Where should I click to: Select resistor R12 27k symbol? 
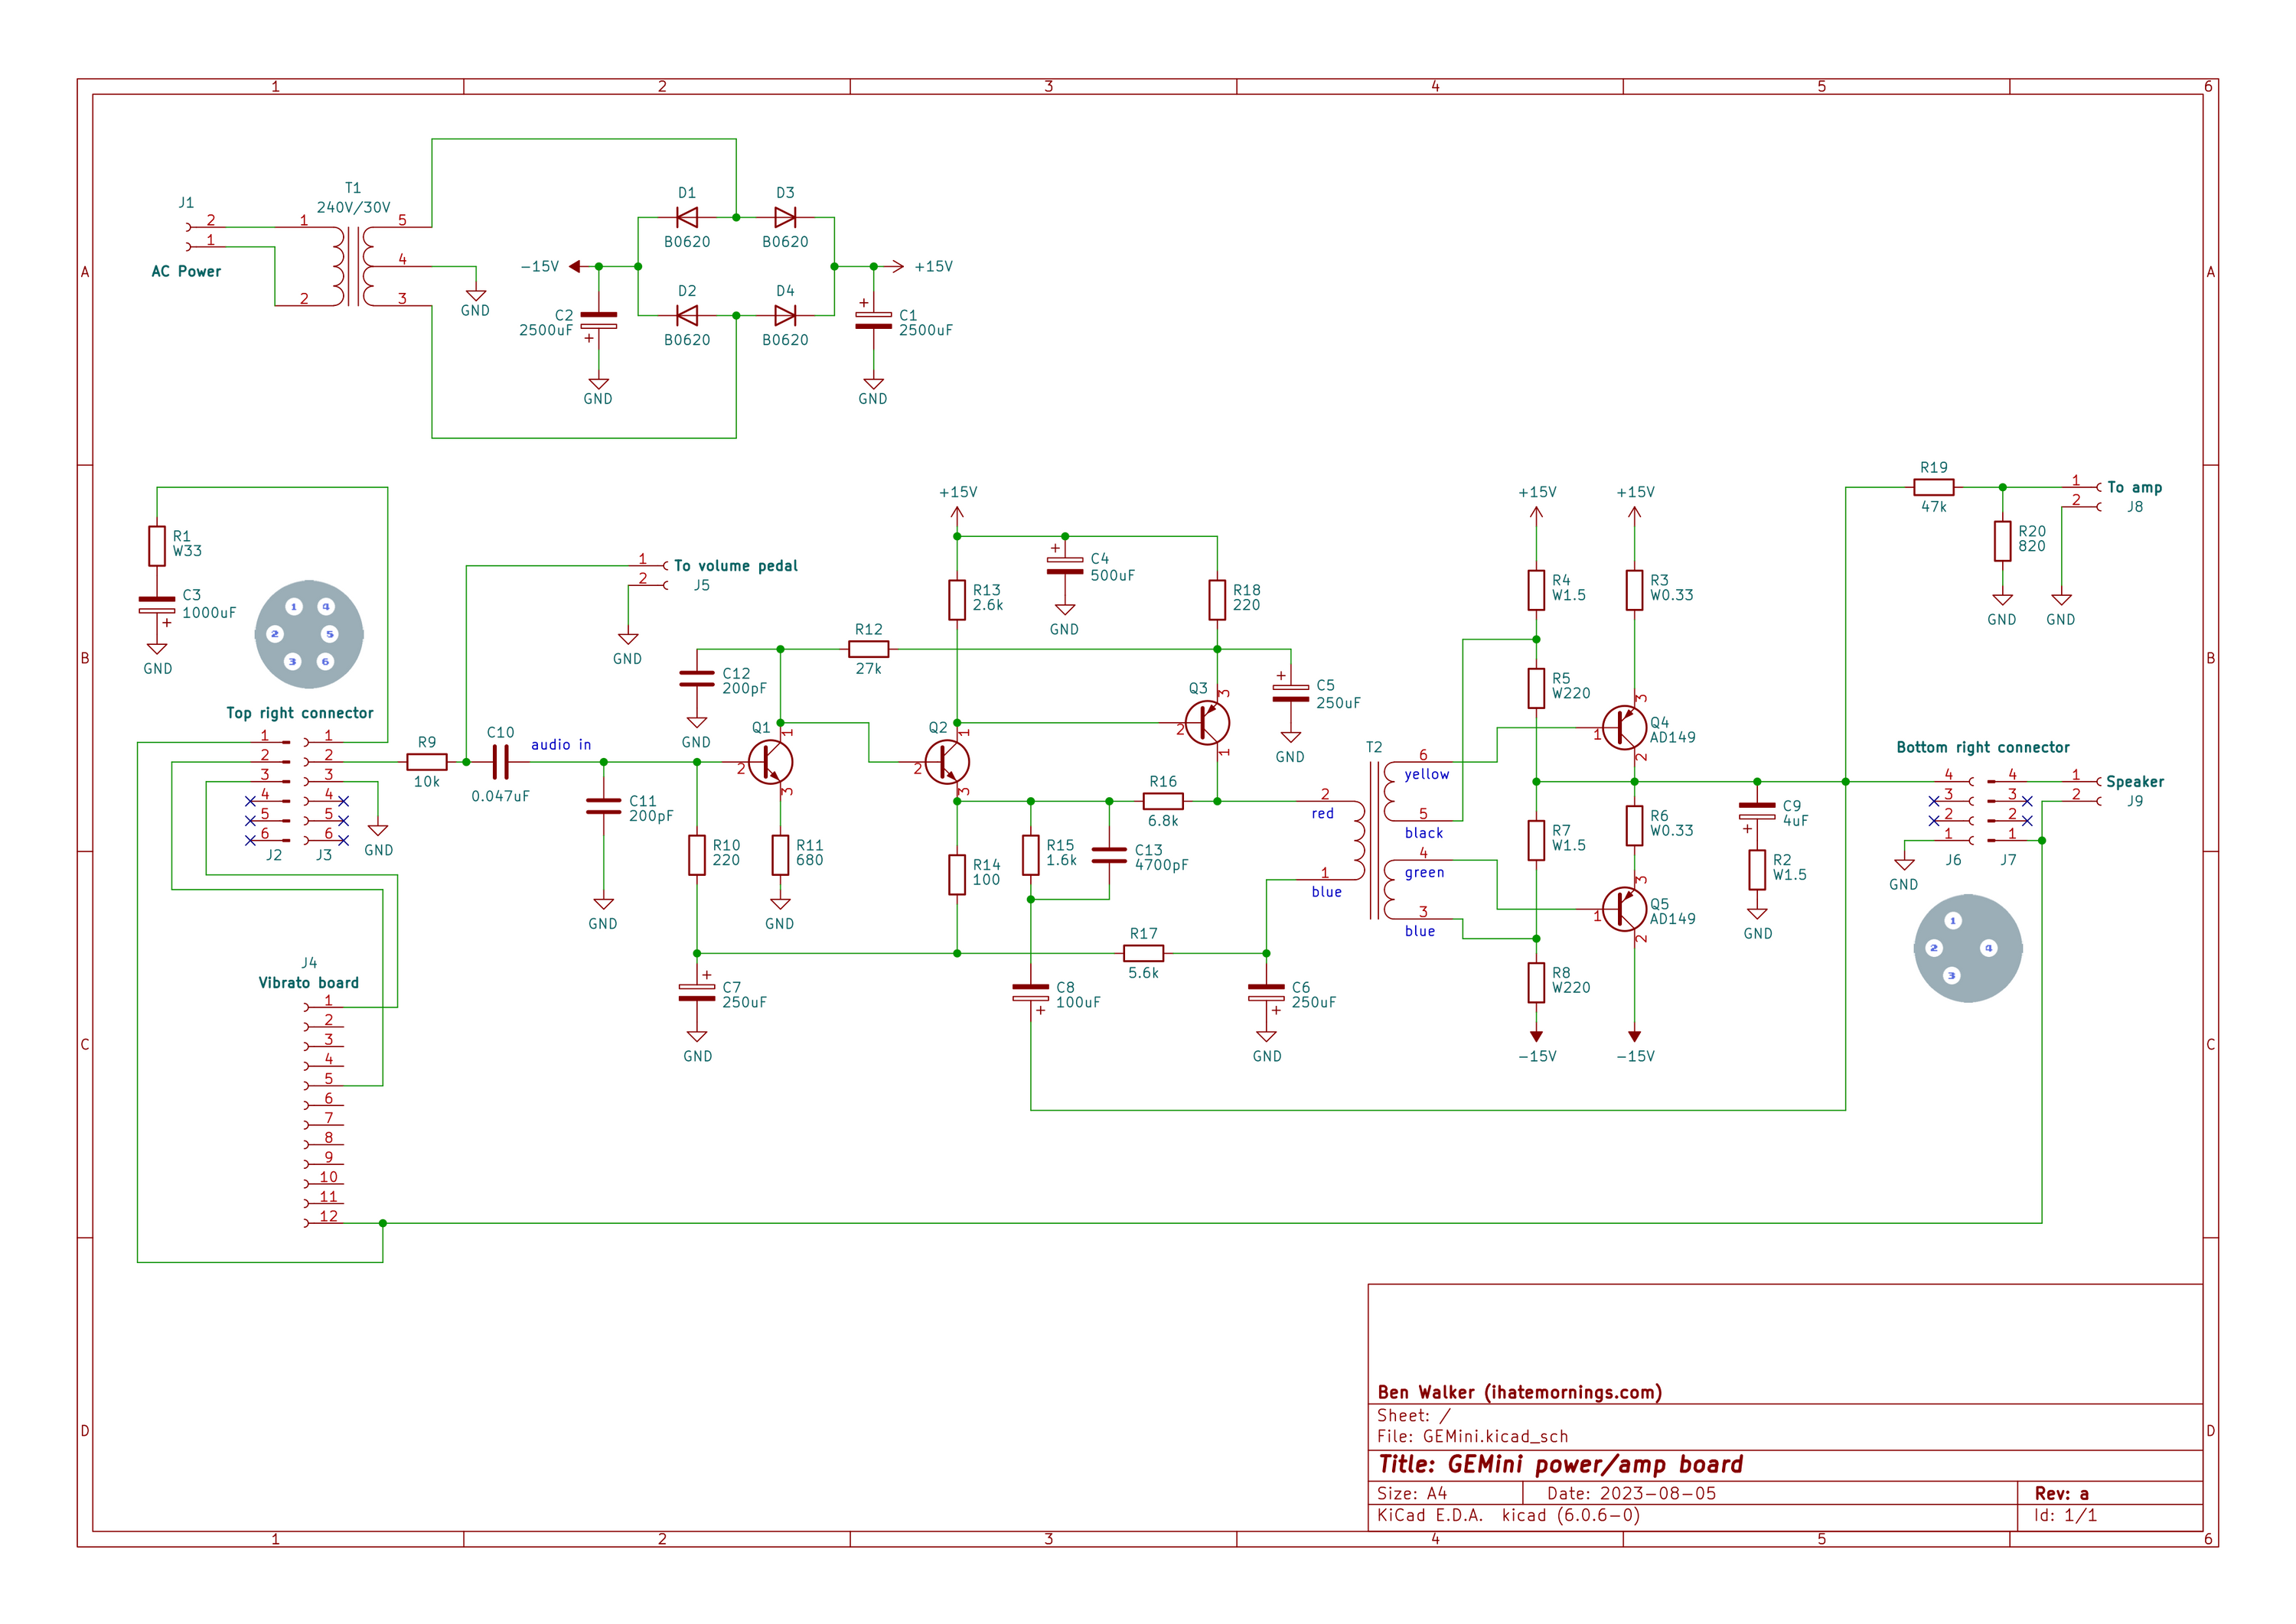click(869, 649)
